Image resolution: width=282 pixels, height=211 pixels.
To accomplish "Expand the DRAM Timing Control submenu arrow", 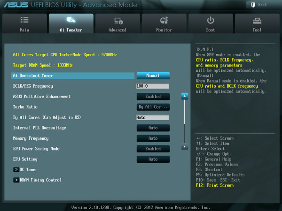I will pos(16,180).
